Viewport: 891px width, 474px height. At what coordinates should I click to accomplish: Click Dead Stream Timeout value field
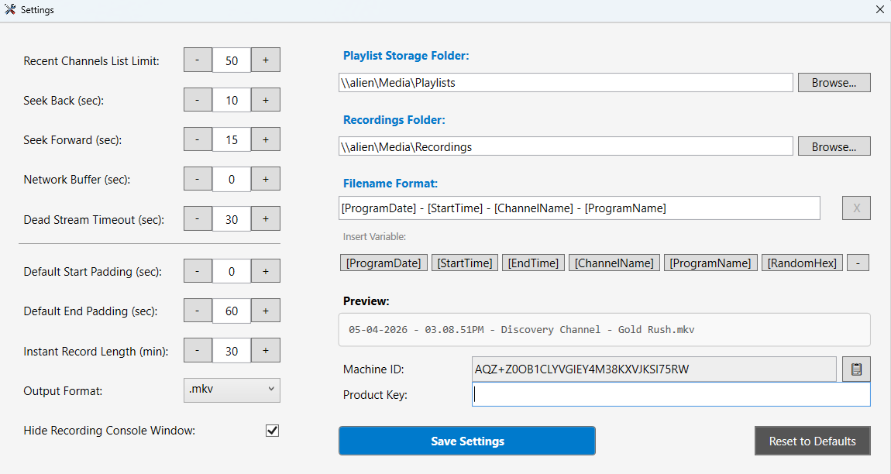click(x=232, y=219)
